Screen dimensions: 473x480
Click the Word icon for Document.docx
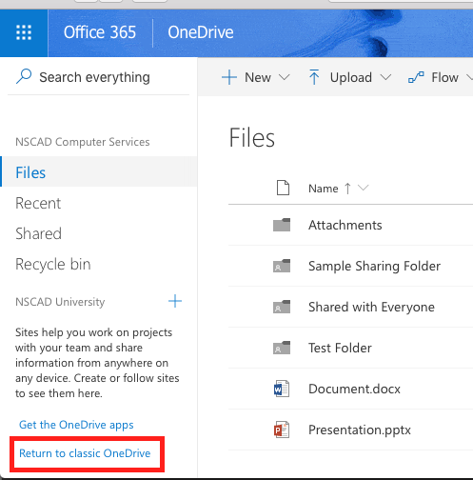pos(282,389)
